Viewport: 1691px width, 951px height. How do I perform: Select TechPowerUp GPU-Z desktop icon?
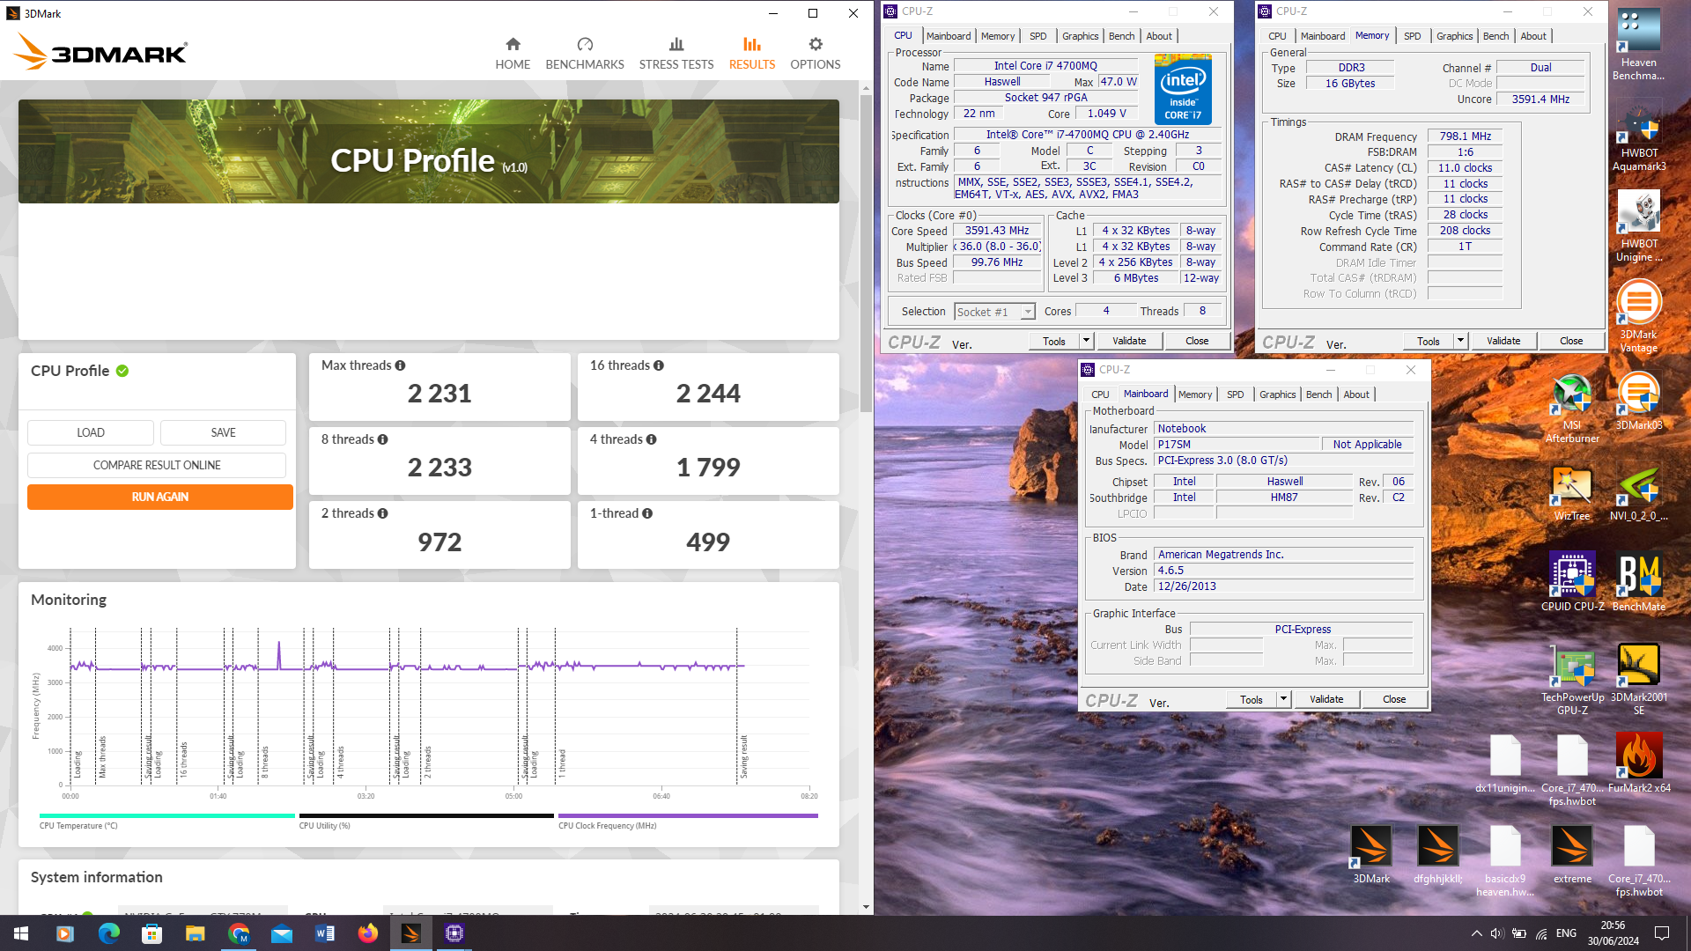1572,680
